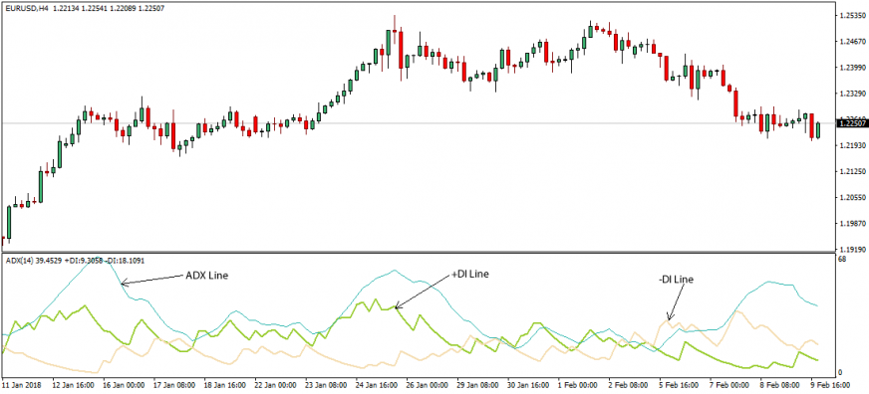Click the 18 Jan 16:00 time label
The height and width of the screenshot is (394, 869).
(x=225, y=385)
